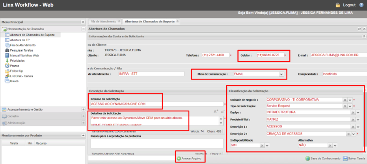Click the Resumo da Solicitação field
Screen dimensions: 367x164
156,104
